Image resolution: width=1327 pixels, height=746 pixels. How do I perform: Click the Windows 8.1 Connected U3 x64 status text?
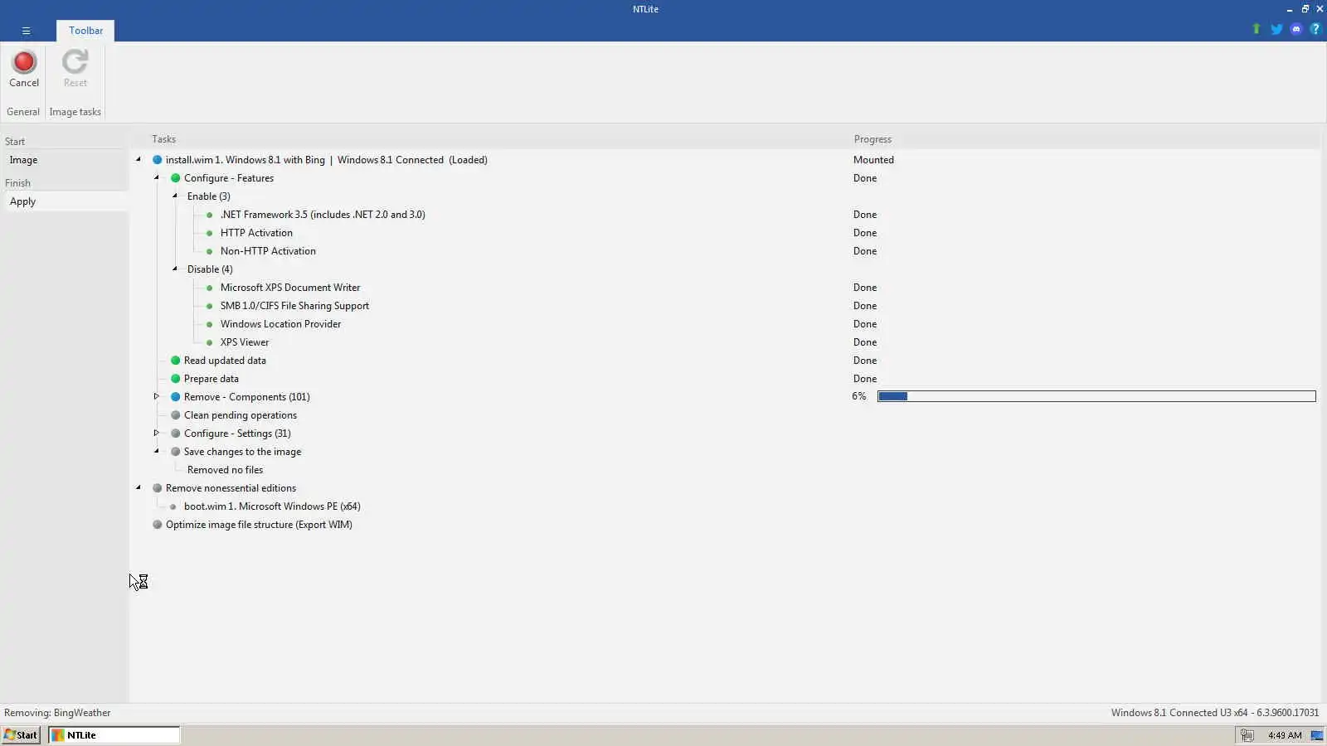pos(1215,713)
